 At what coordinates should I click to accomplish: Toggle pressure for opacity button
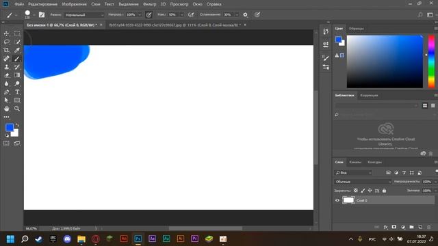point(149,15)
